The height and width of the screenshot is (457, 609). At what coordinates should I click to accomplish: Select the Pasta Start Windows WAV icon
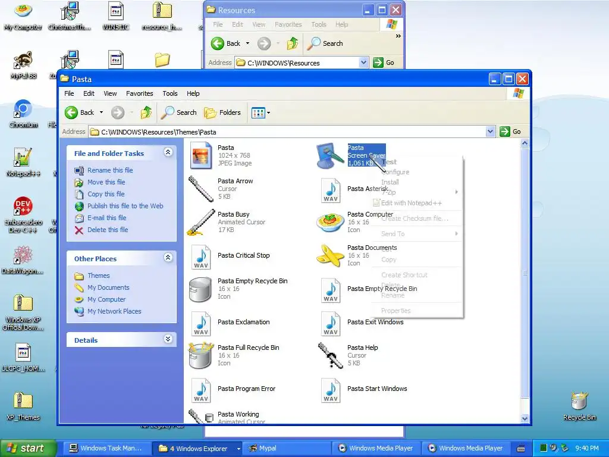331,390
